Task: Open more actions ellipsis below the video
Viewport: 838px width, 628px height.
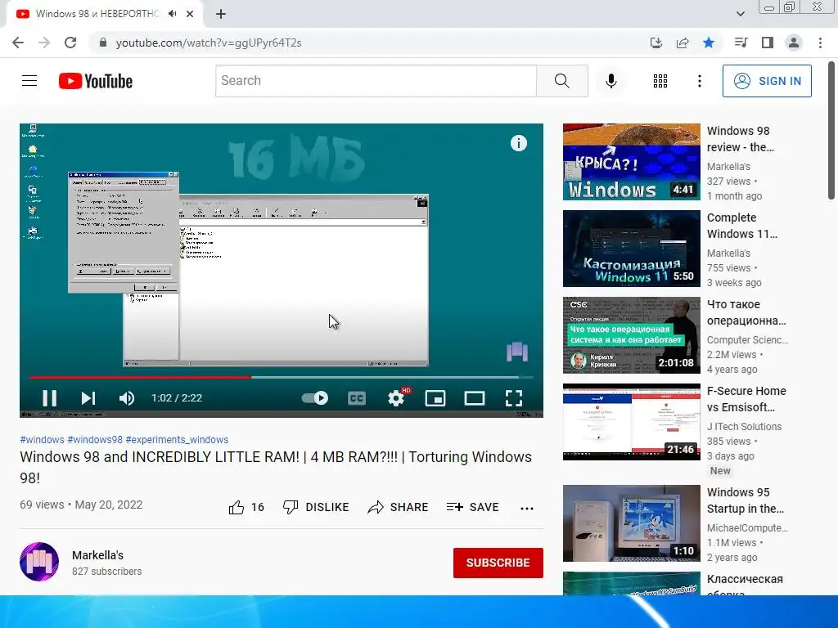Action: point(527,509)
